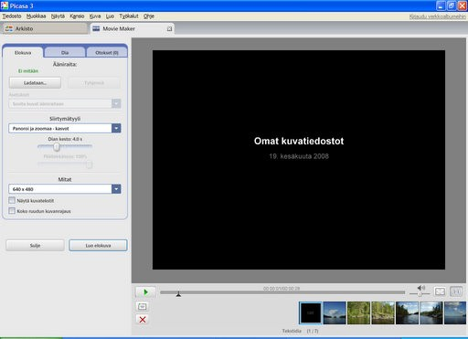The image size is (468, 339).
Task: Open the Ohje menu
Action: point(149,16)
